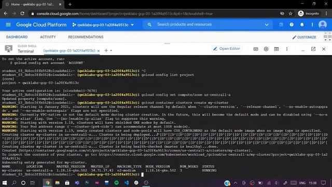Click the CUSTOMIZE button
This screenshot has width=332, height=187.
pos(304,37)
